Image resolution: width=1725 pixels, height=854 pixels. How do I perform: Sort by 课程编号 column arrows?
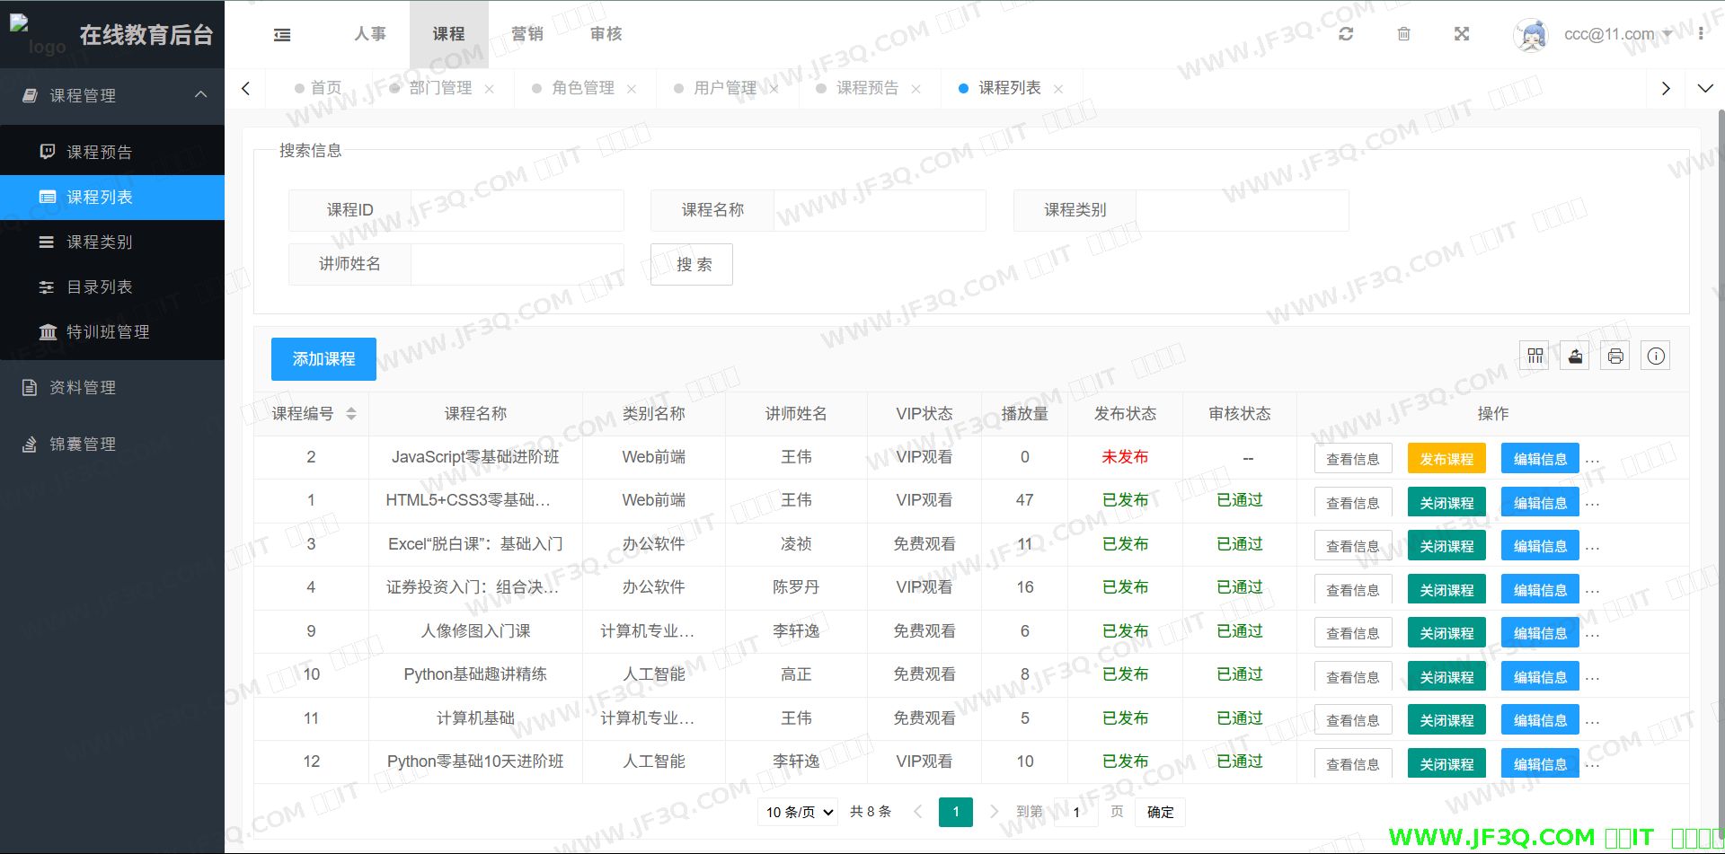pos(351,414)
